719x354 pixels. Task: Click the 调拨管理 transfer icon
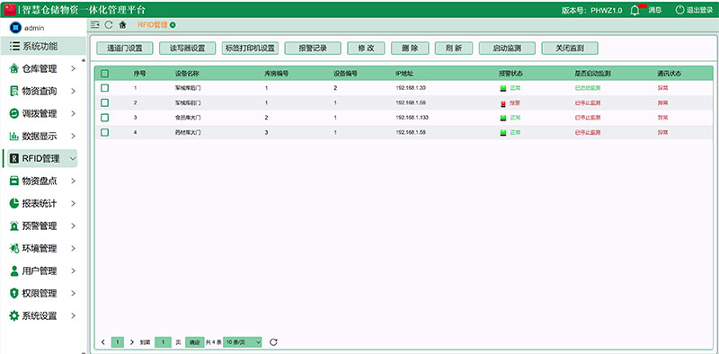click(14, 114)
